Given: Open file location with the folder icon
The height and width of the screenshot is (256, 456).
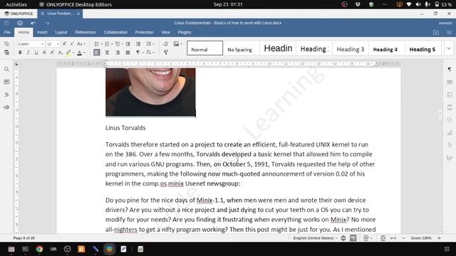Looking at the screenshot, I should [x=435, y=33].
